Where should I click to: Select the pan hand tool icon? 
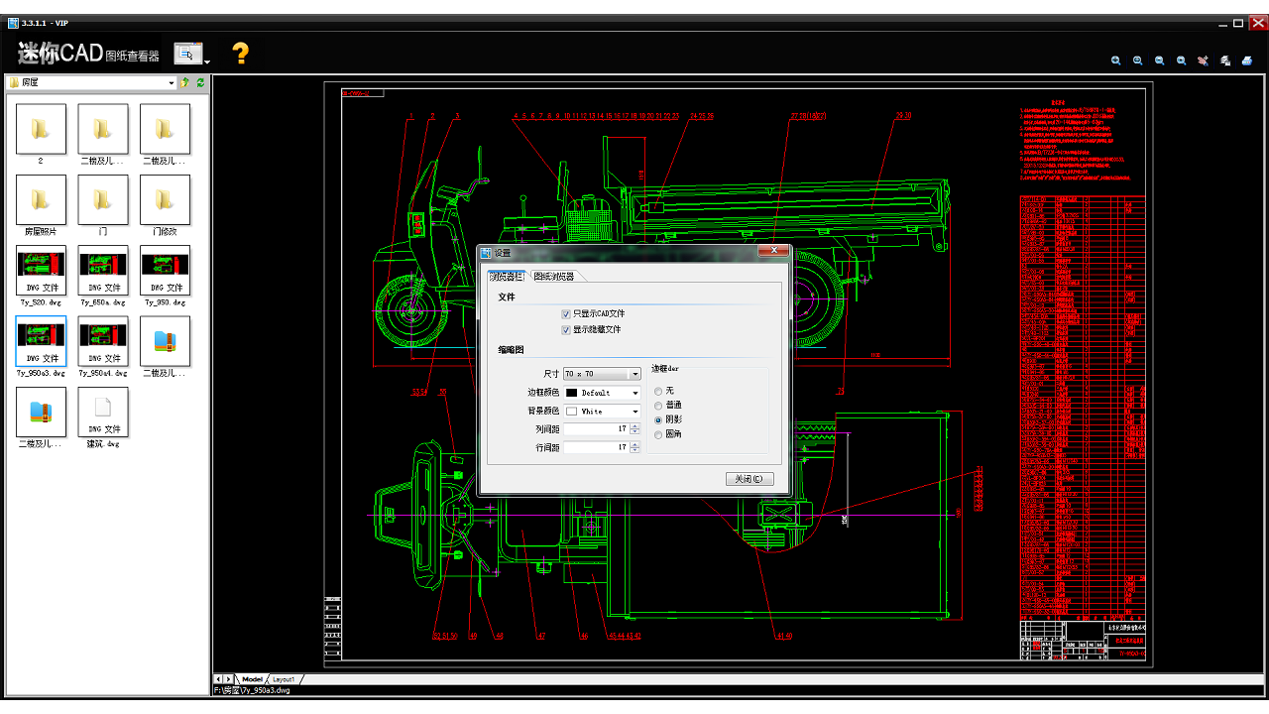coord(1203,60)
